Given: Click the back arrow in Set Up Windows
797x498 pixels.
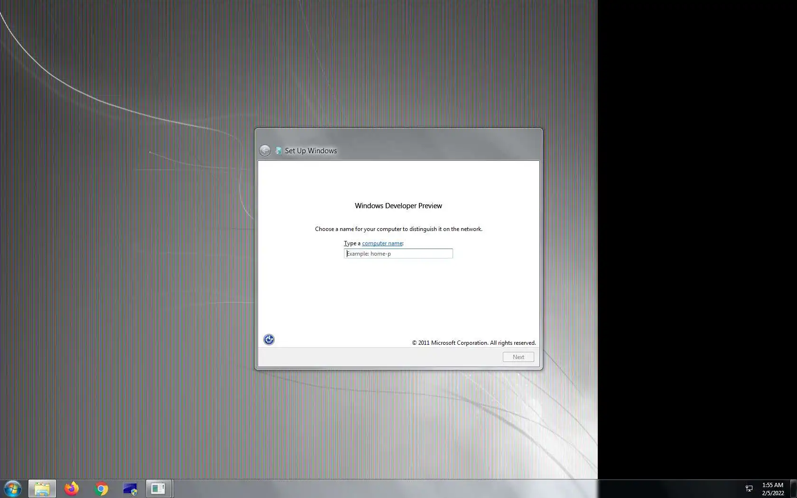Looking at the screenshot, I should [265, 151].
